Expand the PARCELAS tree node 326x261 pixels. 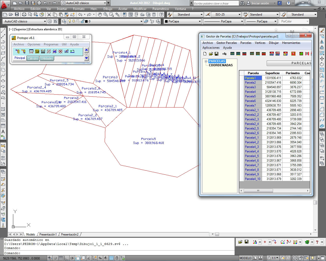(206, 61)
